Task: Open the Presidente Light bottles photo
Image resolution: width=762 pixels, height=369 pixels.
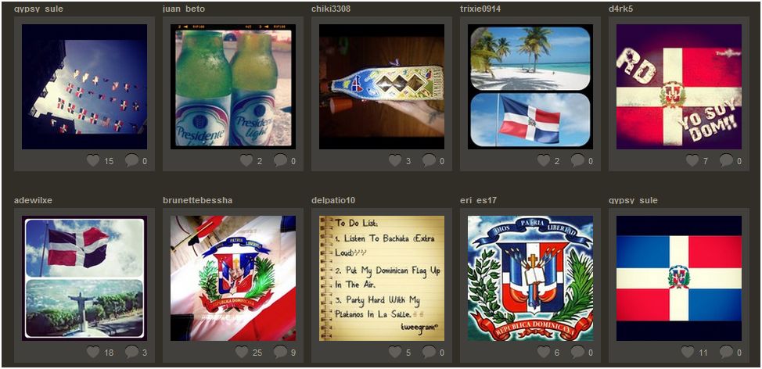Action: pos(233,87)
